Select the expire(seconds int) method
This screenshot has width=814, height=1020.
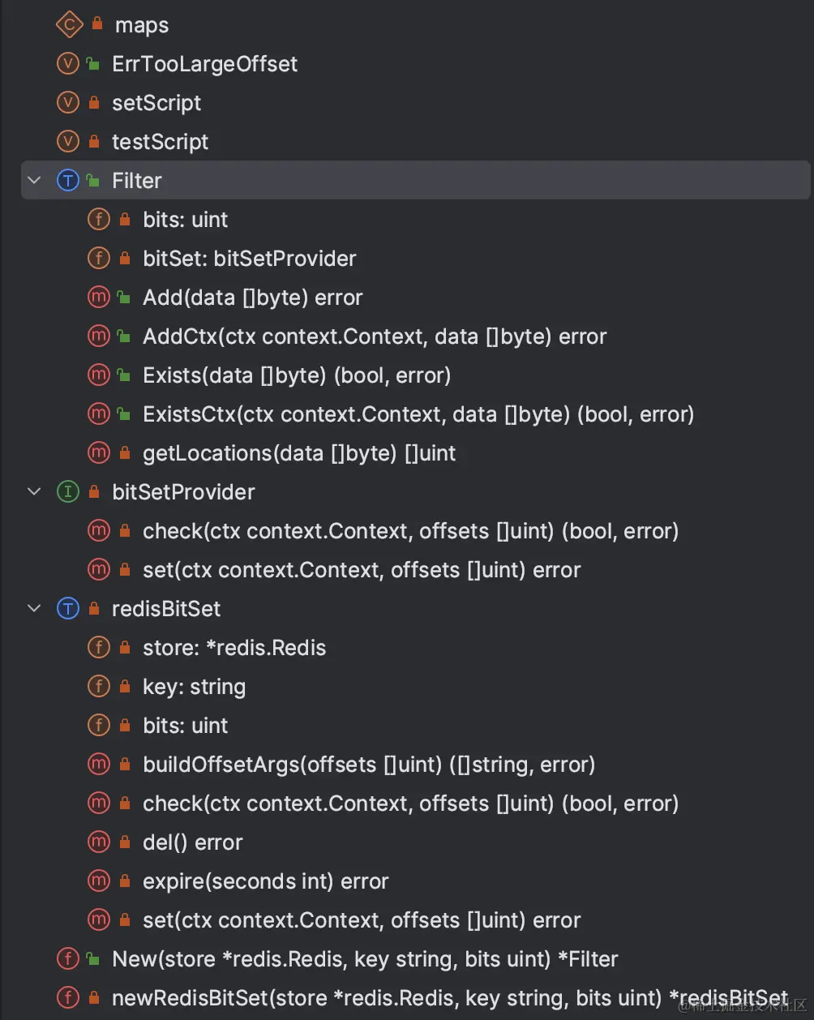(265, 881)
